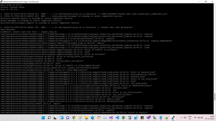Open the PuTTY window system menu icon
Screen dimensions: 216x121
tap(1, 2)
